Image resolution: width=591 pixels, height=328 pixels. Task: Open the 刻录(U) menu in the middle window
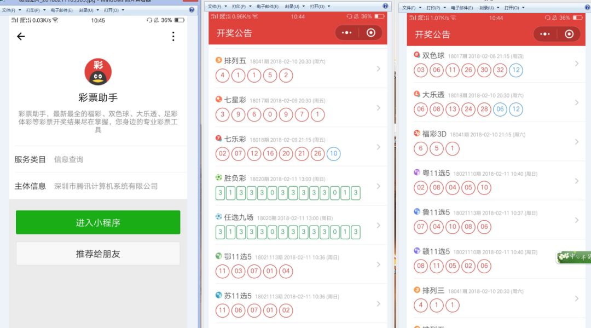pos(294,7)
